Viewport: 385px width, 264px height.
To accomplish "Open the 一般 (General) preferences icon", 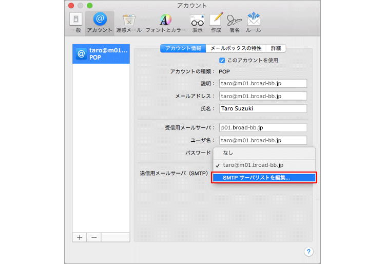I will [75, 23].
